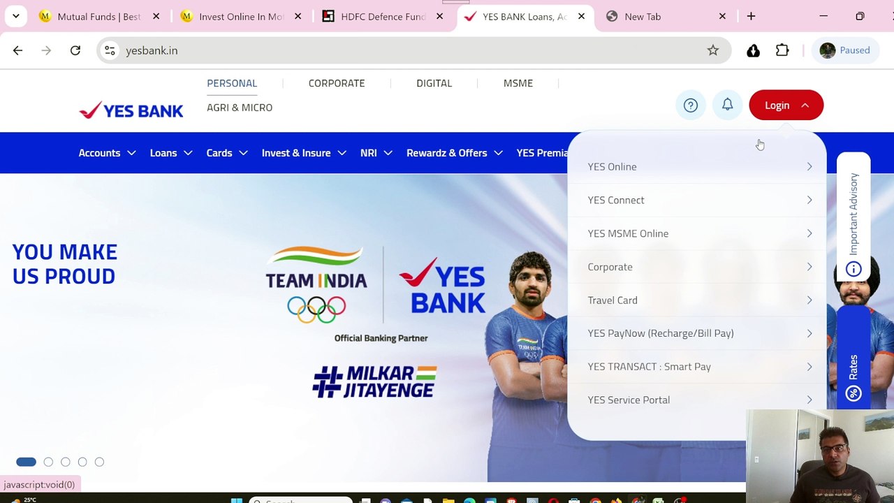Select the second carousel slide indicator
The height and width of the screenshot is (503, 894).
[x=48, y=462]
